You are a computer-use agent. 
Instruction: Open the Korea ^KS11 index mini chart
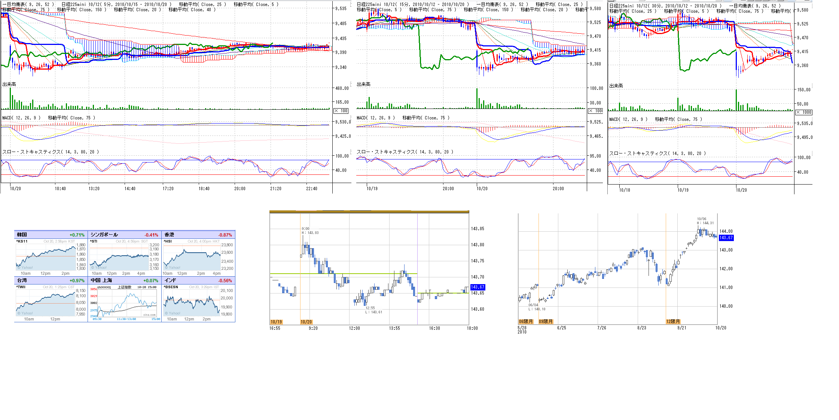tap(46, 256)
